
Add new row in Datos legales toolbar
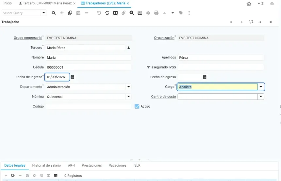tap(6, 175)
